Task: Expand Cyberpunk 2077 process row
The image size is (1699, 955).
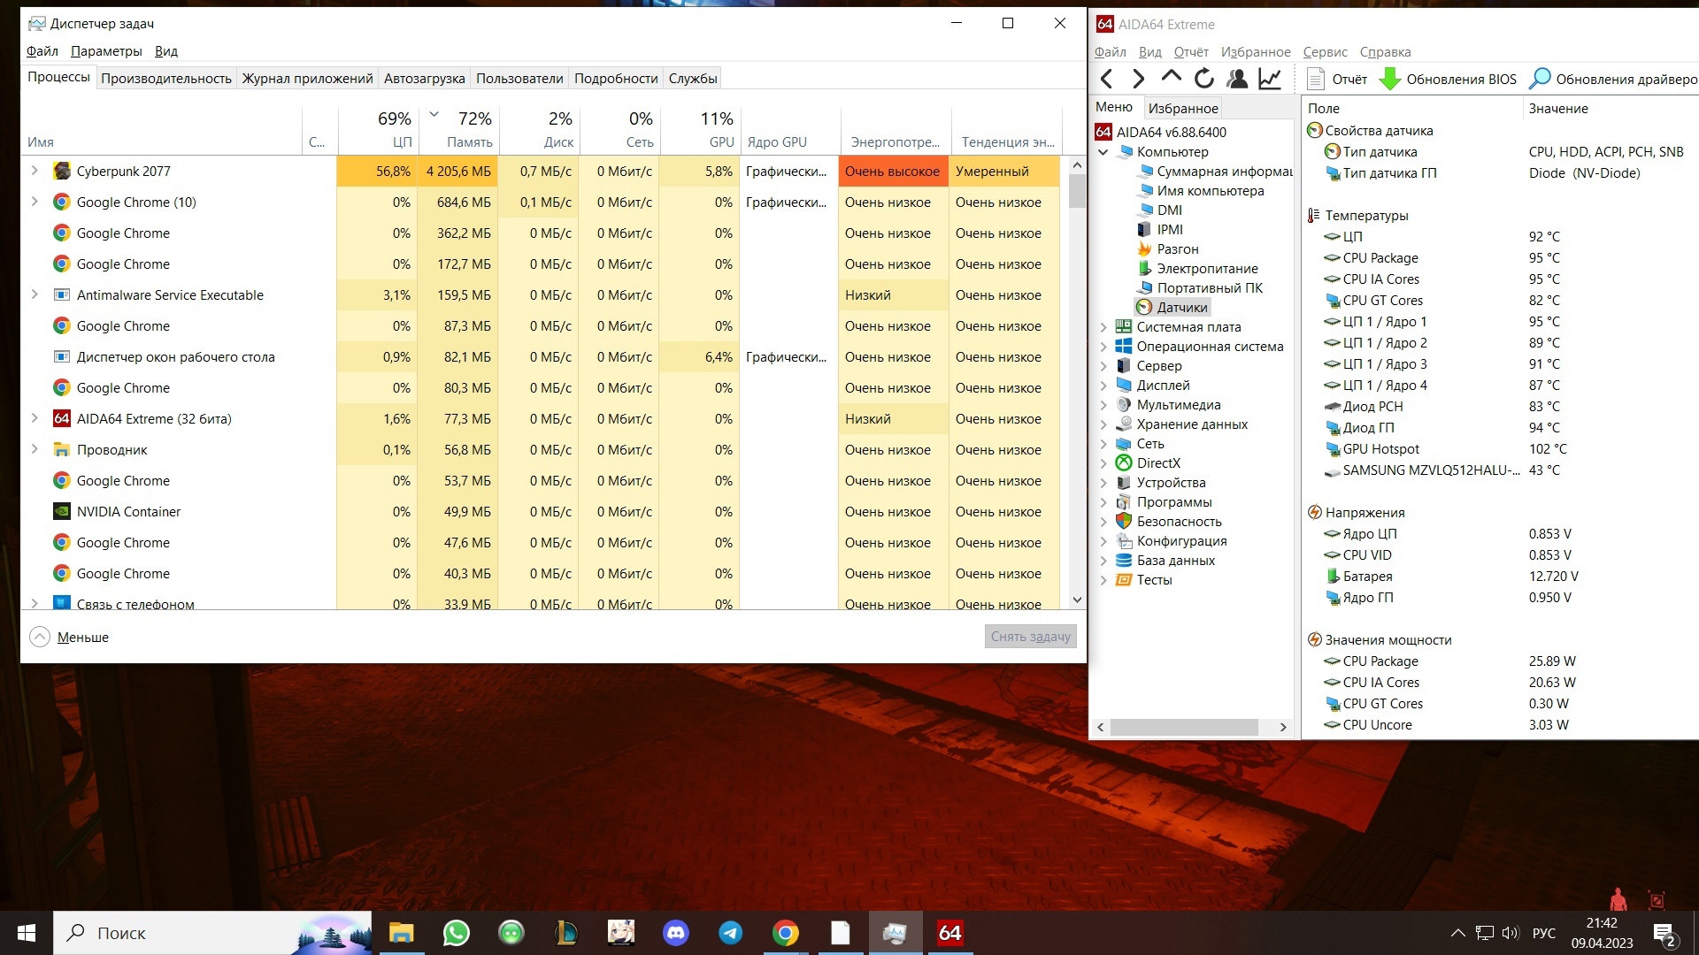Action: point(35,171)
